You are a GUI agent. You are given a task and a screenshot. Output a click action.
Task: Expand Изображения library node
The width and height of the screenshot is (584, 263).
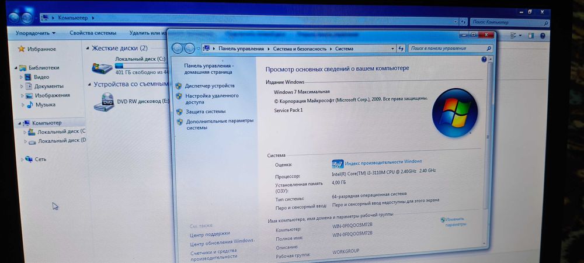point(22,96)
